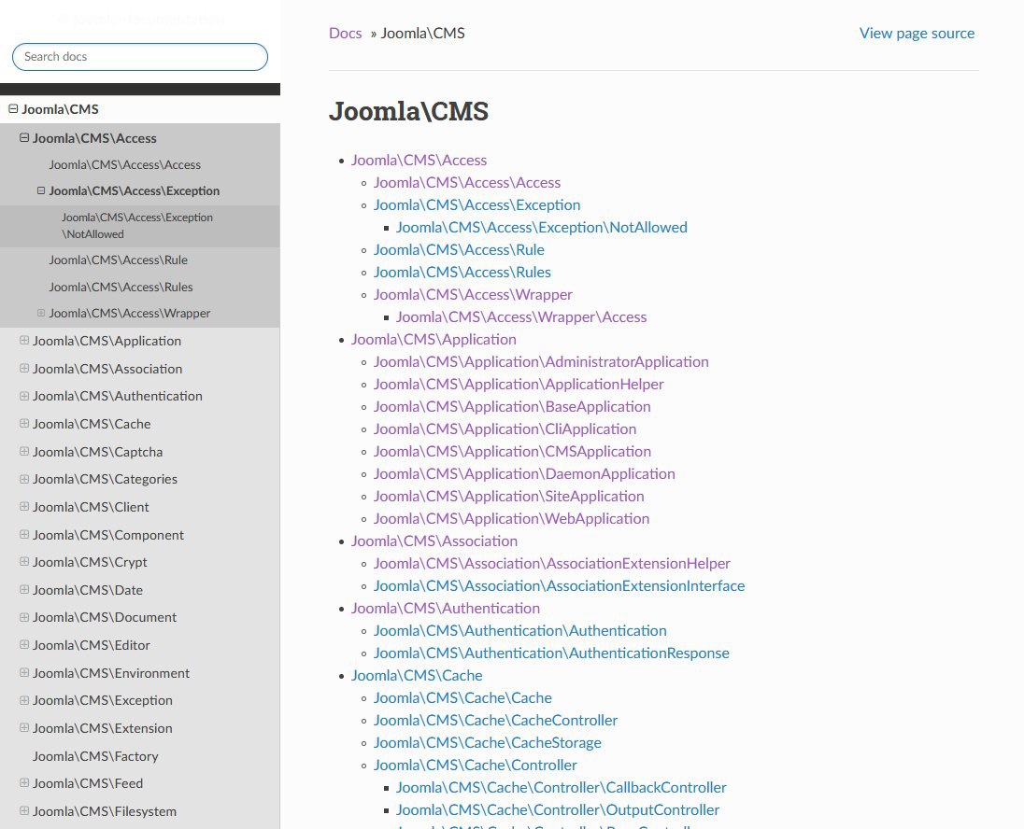1024x829 pixels.
Task: Open the SiteApplication link
Action: pos(509,496)
